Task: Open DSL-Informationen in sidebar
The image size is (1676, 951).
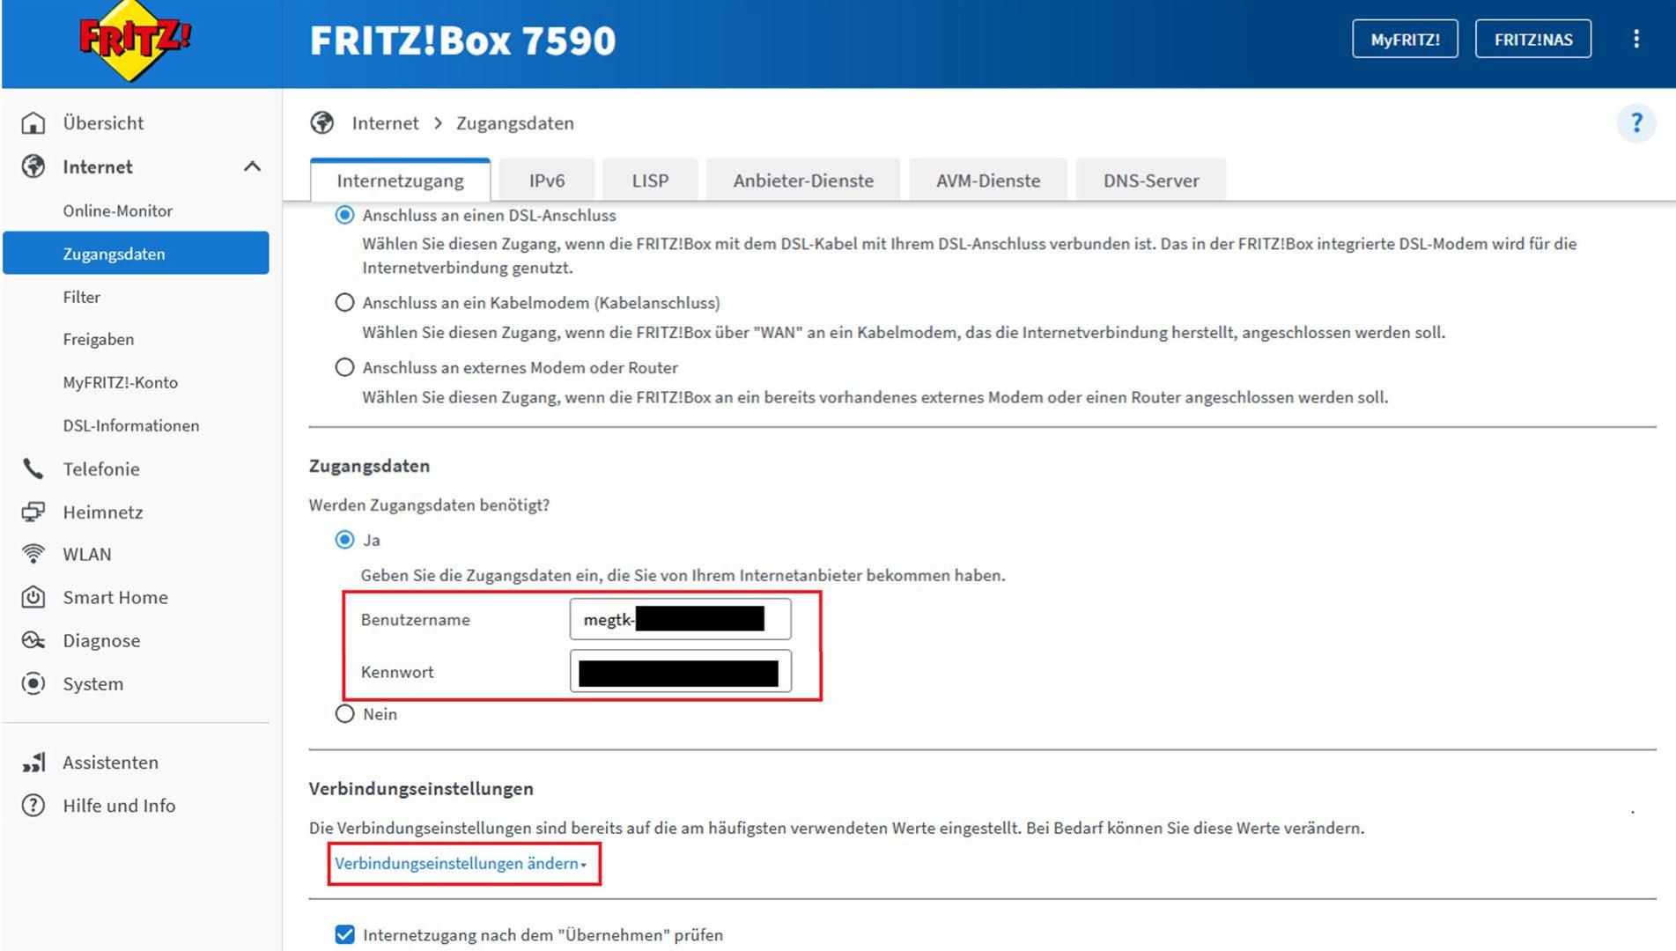Action: (130, 425)
